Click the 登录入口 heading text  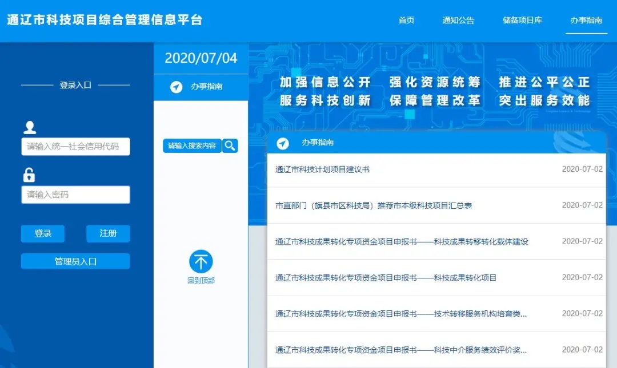point(75,85)
